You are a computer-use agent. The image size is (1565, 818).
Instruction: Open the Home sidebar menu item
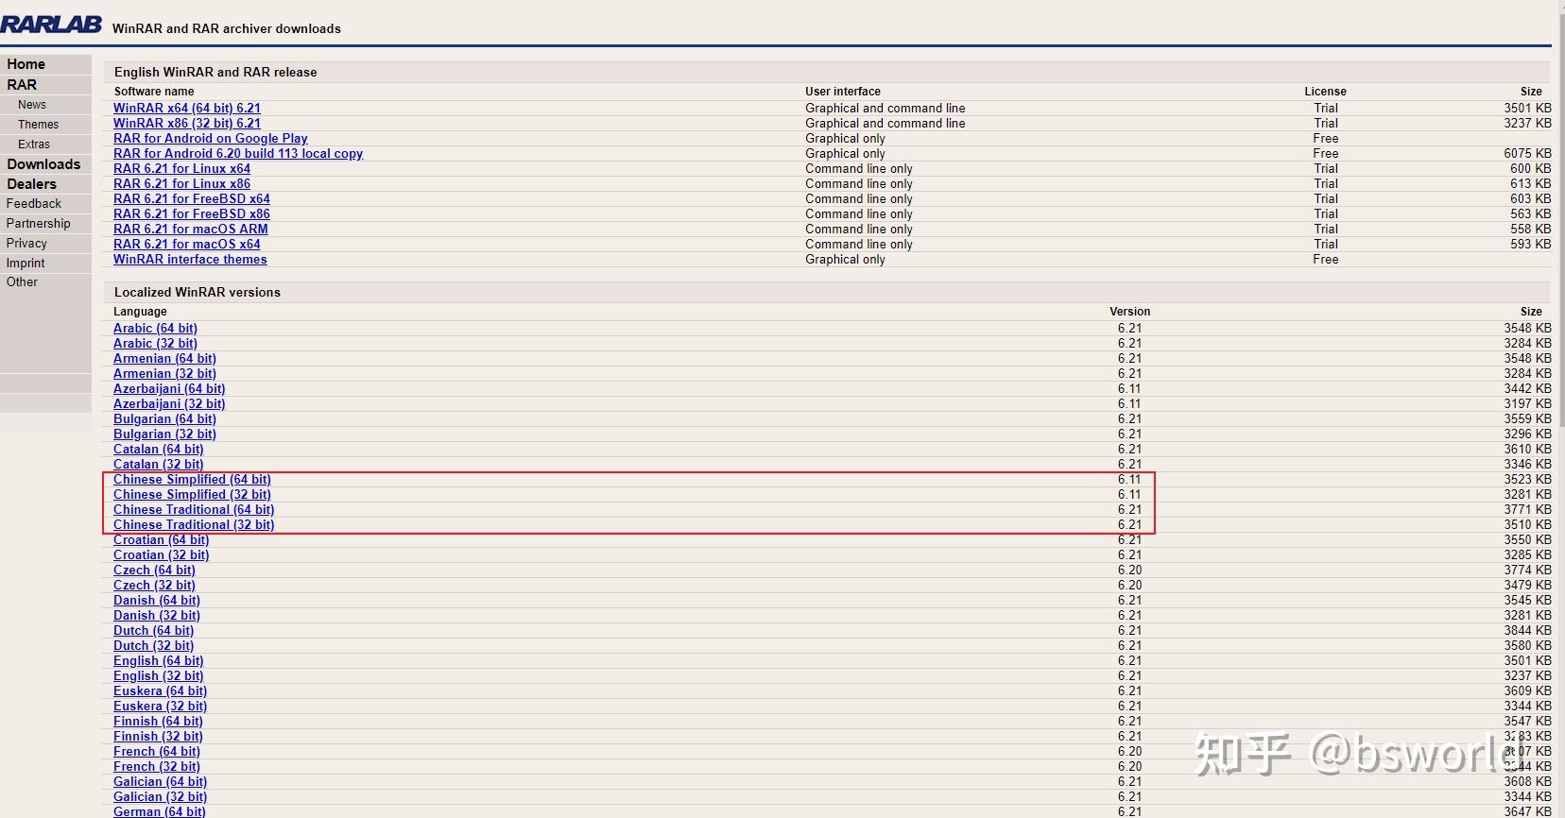point(26,64)
